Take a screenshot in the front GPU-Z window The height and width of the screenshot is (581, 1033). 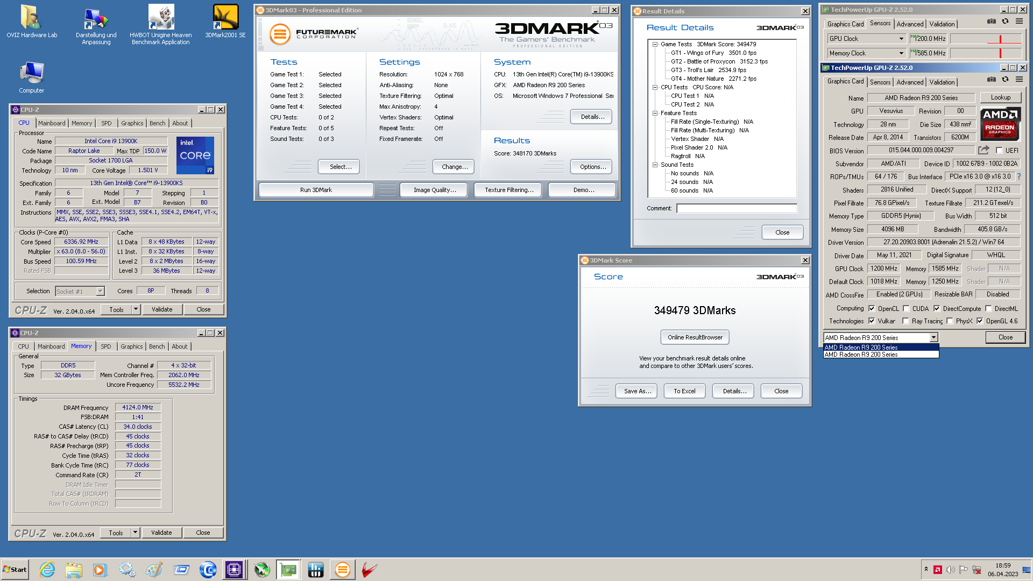[x=991, y=80]
